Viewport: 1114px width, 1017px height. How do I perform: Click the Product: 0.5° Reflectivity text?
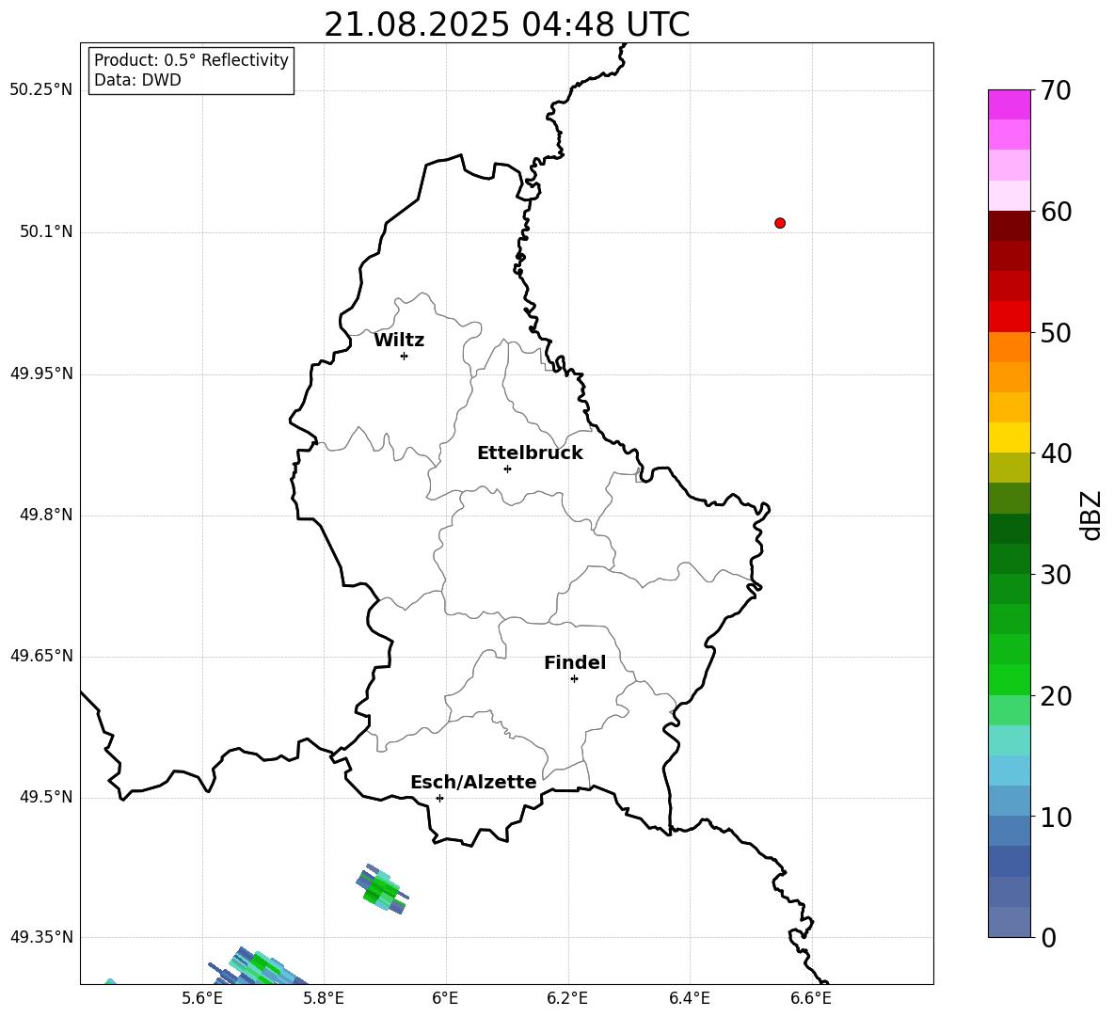click(191, 60)
